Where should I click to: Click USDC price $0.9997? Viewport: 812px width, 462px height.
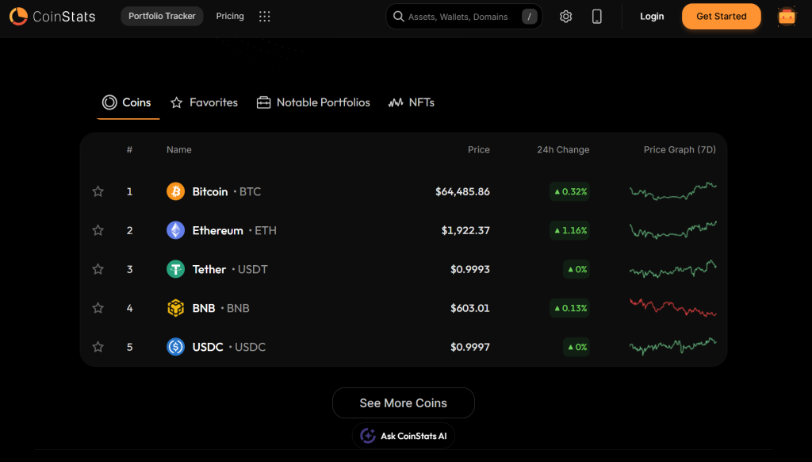(x=470, y=347)
